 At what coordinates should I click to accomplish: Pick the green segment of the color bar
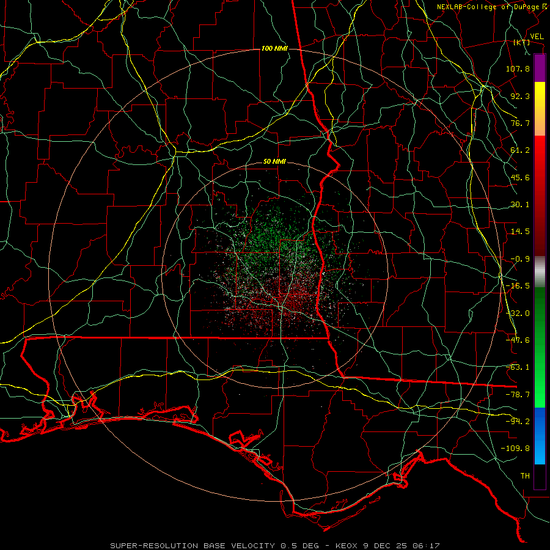[540, 347]
